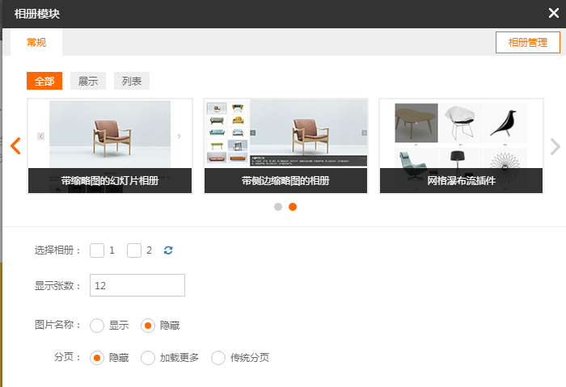The height and width of the screenshot is (387, 566).
Task: Select 显示 for image name
Action: [x=97, y=326]
